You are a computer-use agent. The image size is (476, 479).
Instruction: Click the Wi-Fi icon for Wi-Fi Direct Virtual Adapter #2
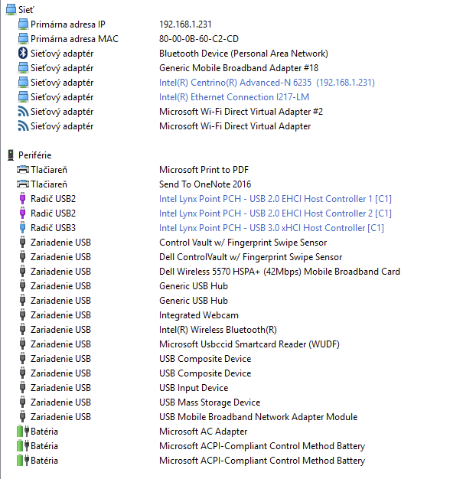pos(23,112)
